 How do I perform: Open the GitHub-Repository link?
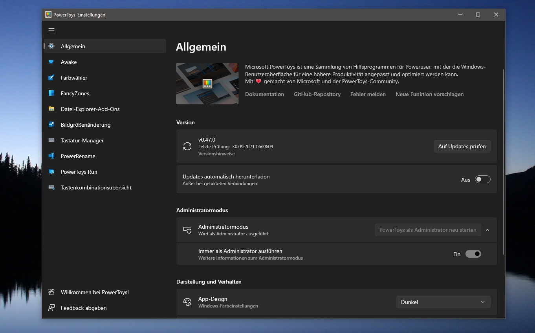click(317, 94)
